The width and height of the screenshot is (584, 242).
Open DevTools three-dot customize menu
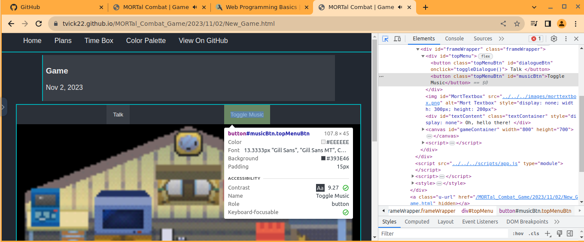[566, 39]
